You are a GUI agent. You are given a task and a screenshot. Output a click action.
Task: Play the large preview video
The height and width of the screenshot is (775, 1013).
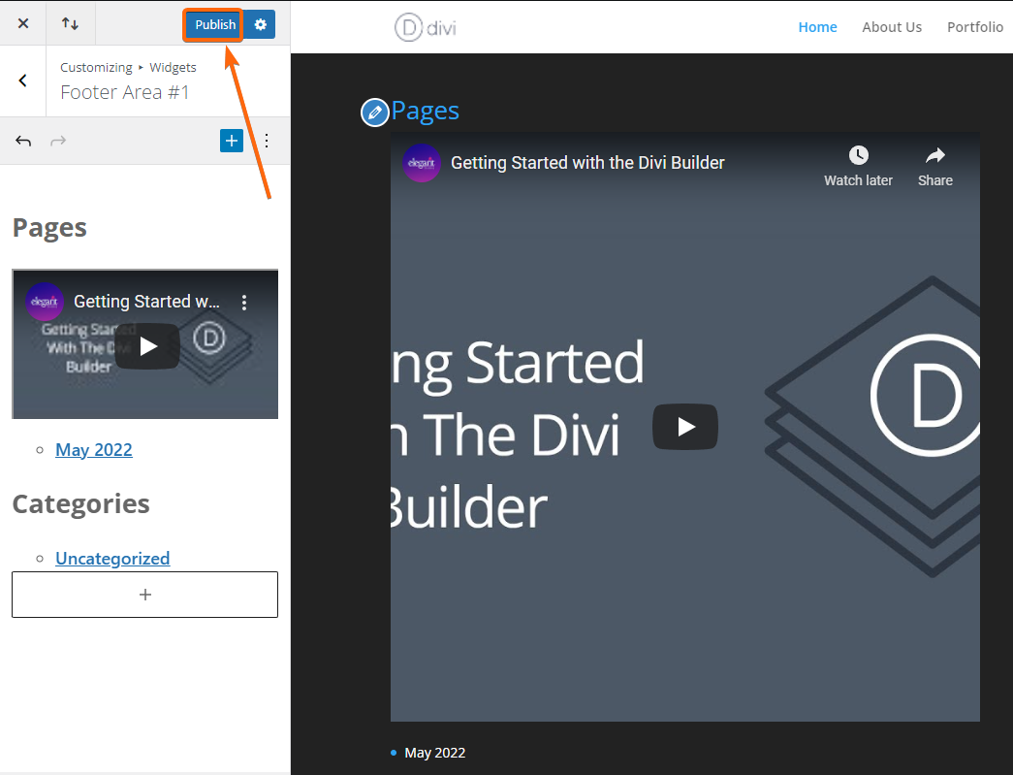pos(684,427)
